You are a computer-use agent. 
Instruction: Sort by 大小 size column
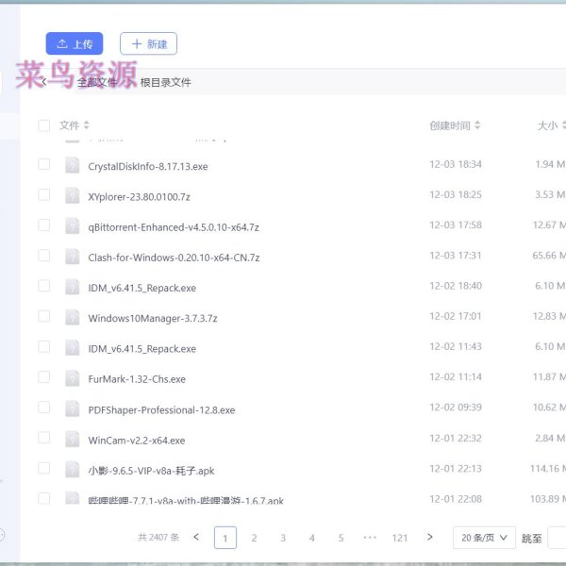point(551,125)
